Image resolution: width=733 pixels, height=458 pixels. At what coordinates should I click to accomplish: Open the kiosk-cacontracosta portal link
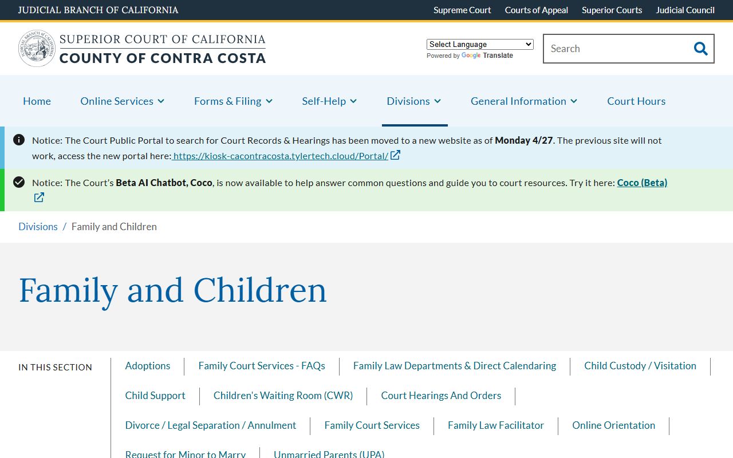click(x=281, y=155)
